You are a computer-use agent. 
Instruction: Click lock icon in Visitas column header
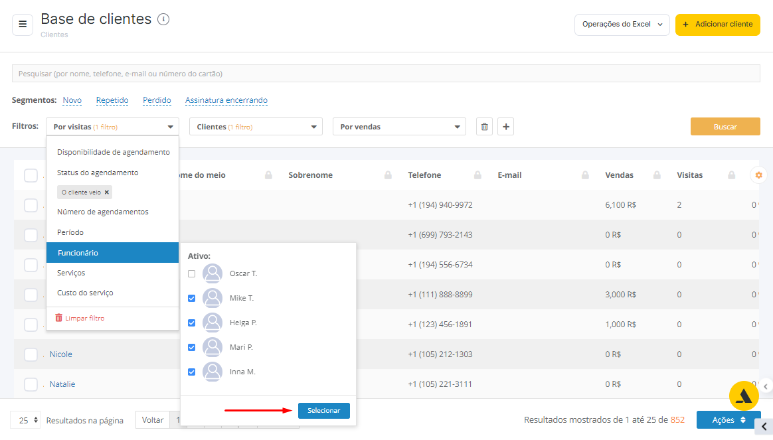732,175
